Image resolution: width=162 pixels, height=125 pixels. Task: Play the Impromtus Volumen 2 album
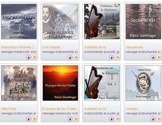click(x=34, y=57)
